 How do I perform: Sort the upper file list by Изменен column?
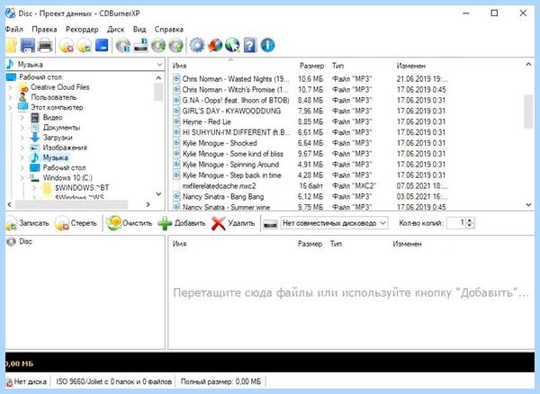[411, 66]
